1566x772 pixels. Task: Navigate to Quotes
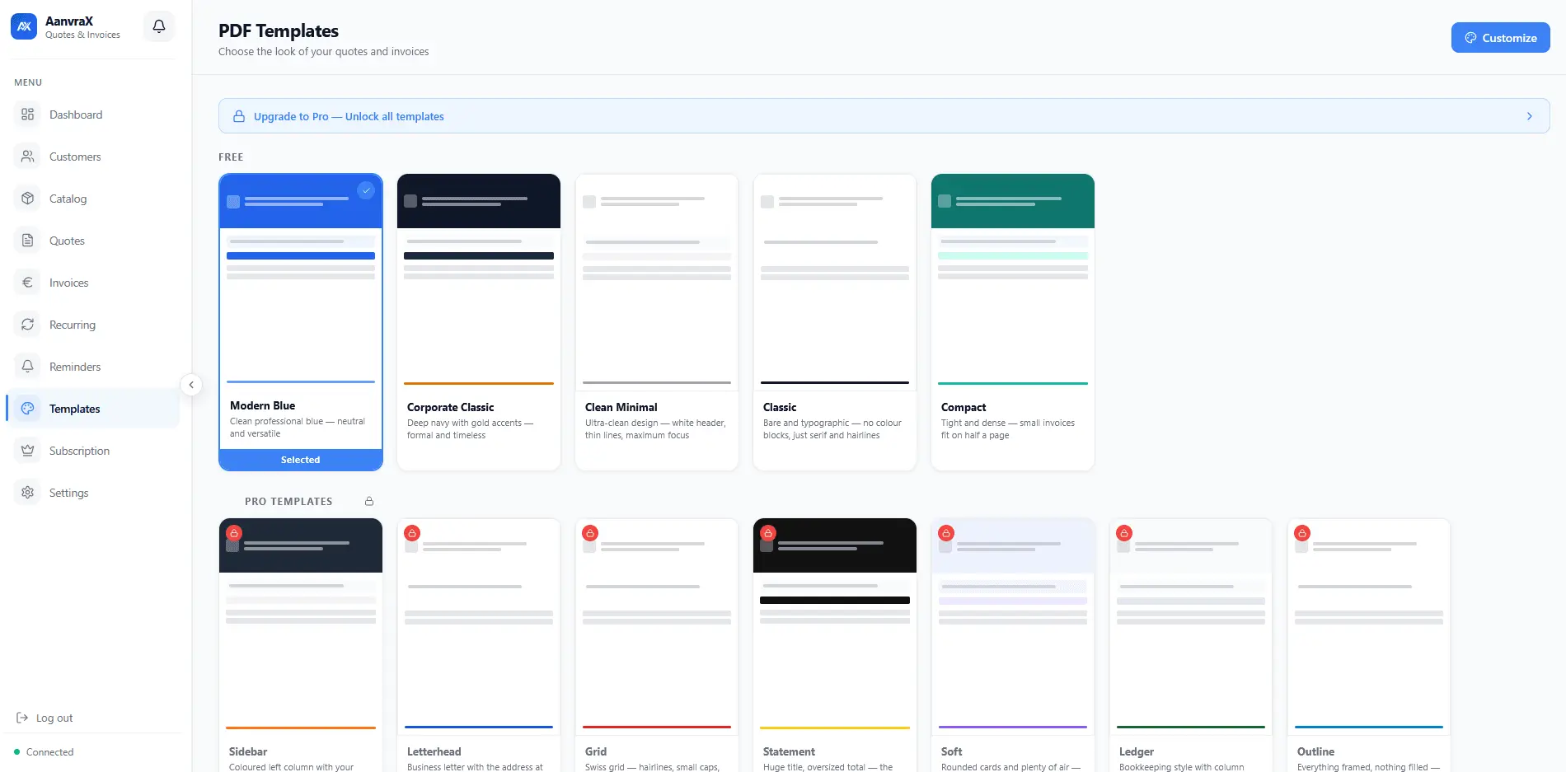(x=92, y=241)
